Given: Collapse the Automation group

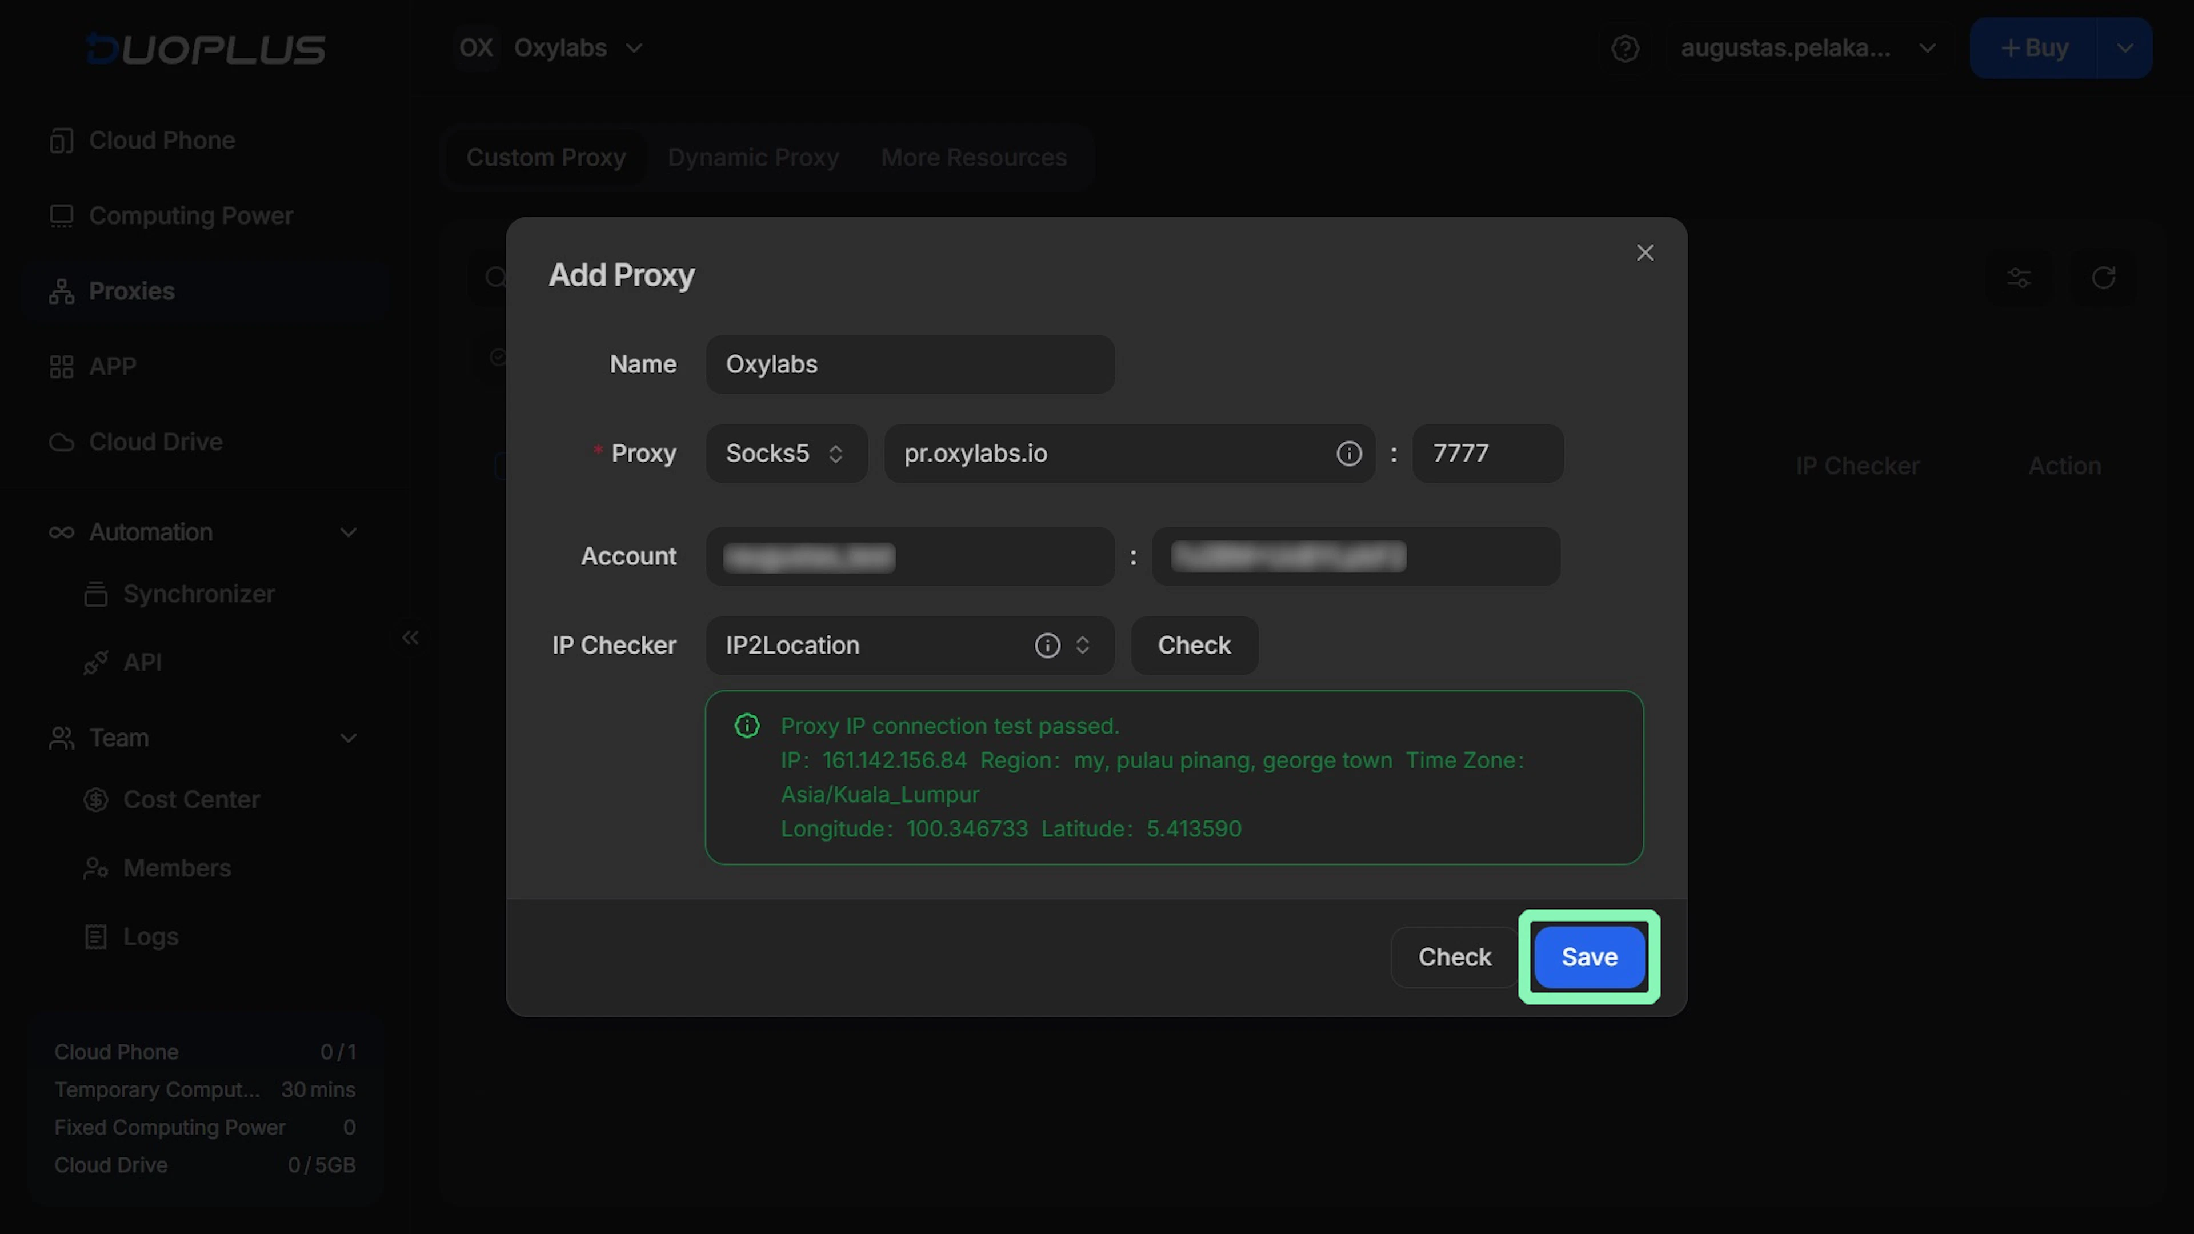Looking at the screenshot, I should pyautogui.click(x=349, y=532).
